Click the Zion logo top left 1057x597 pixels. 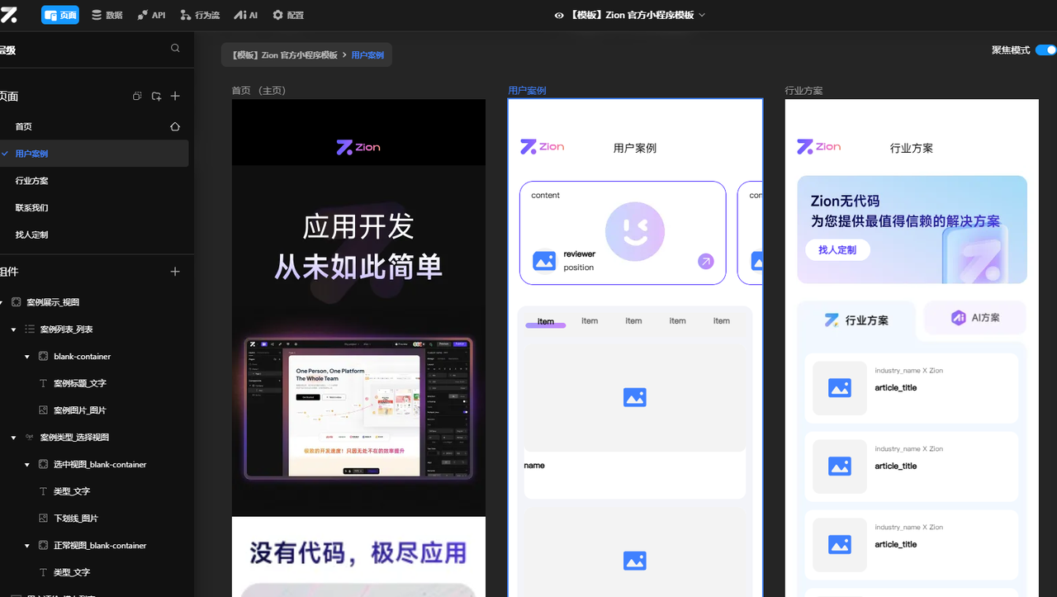click(x=12, y=14)
